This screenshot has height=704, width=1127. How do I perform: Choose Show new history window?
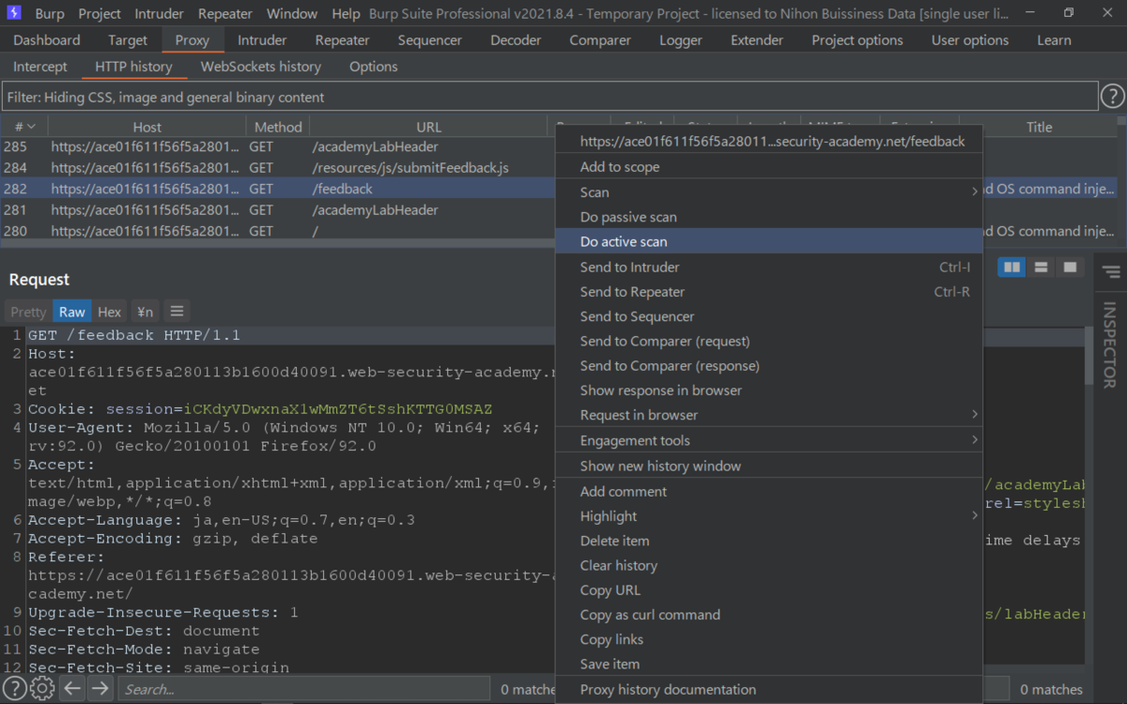coord(768,466)
